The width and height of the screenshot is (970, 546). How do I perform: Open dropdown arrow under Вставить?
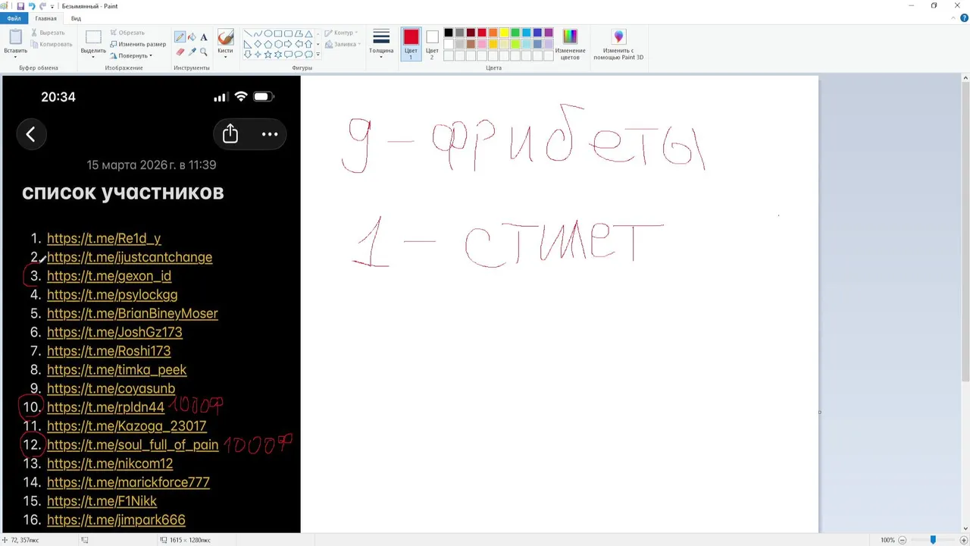[x=15, y=56]
